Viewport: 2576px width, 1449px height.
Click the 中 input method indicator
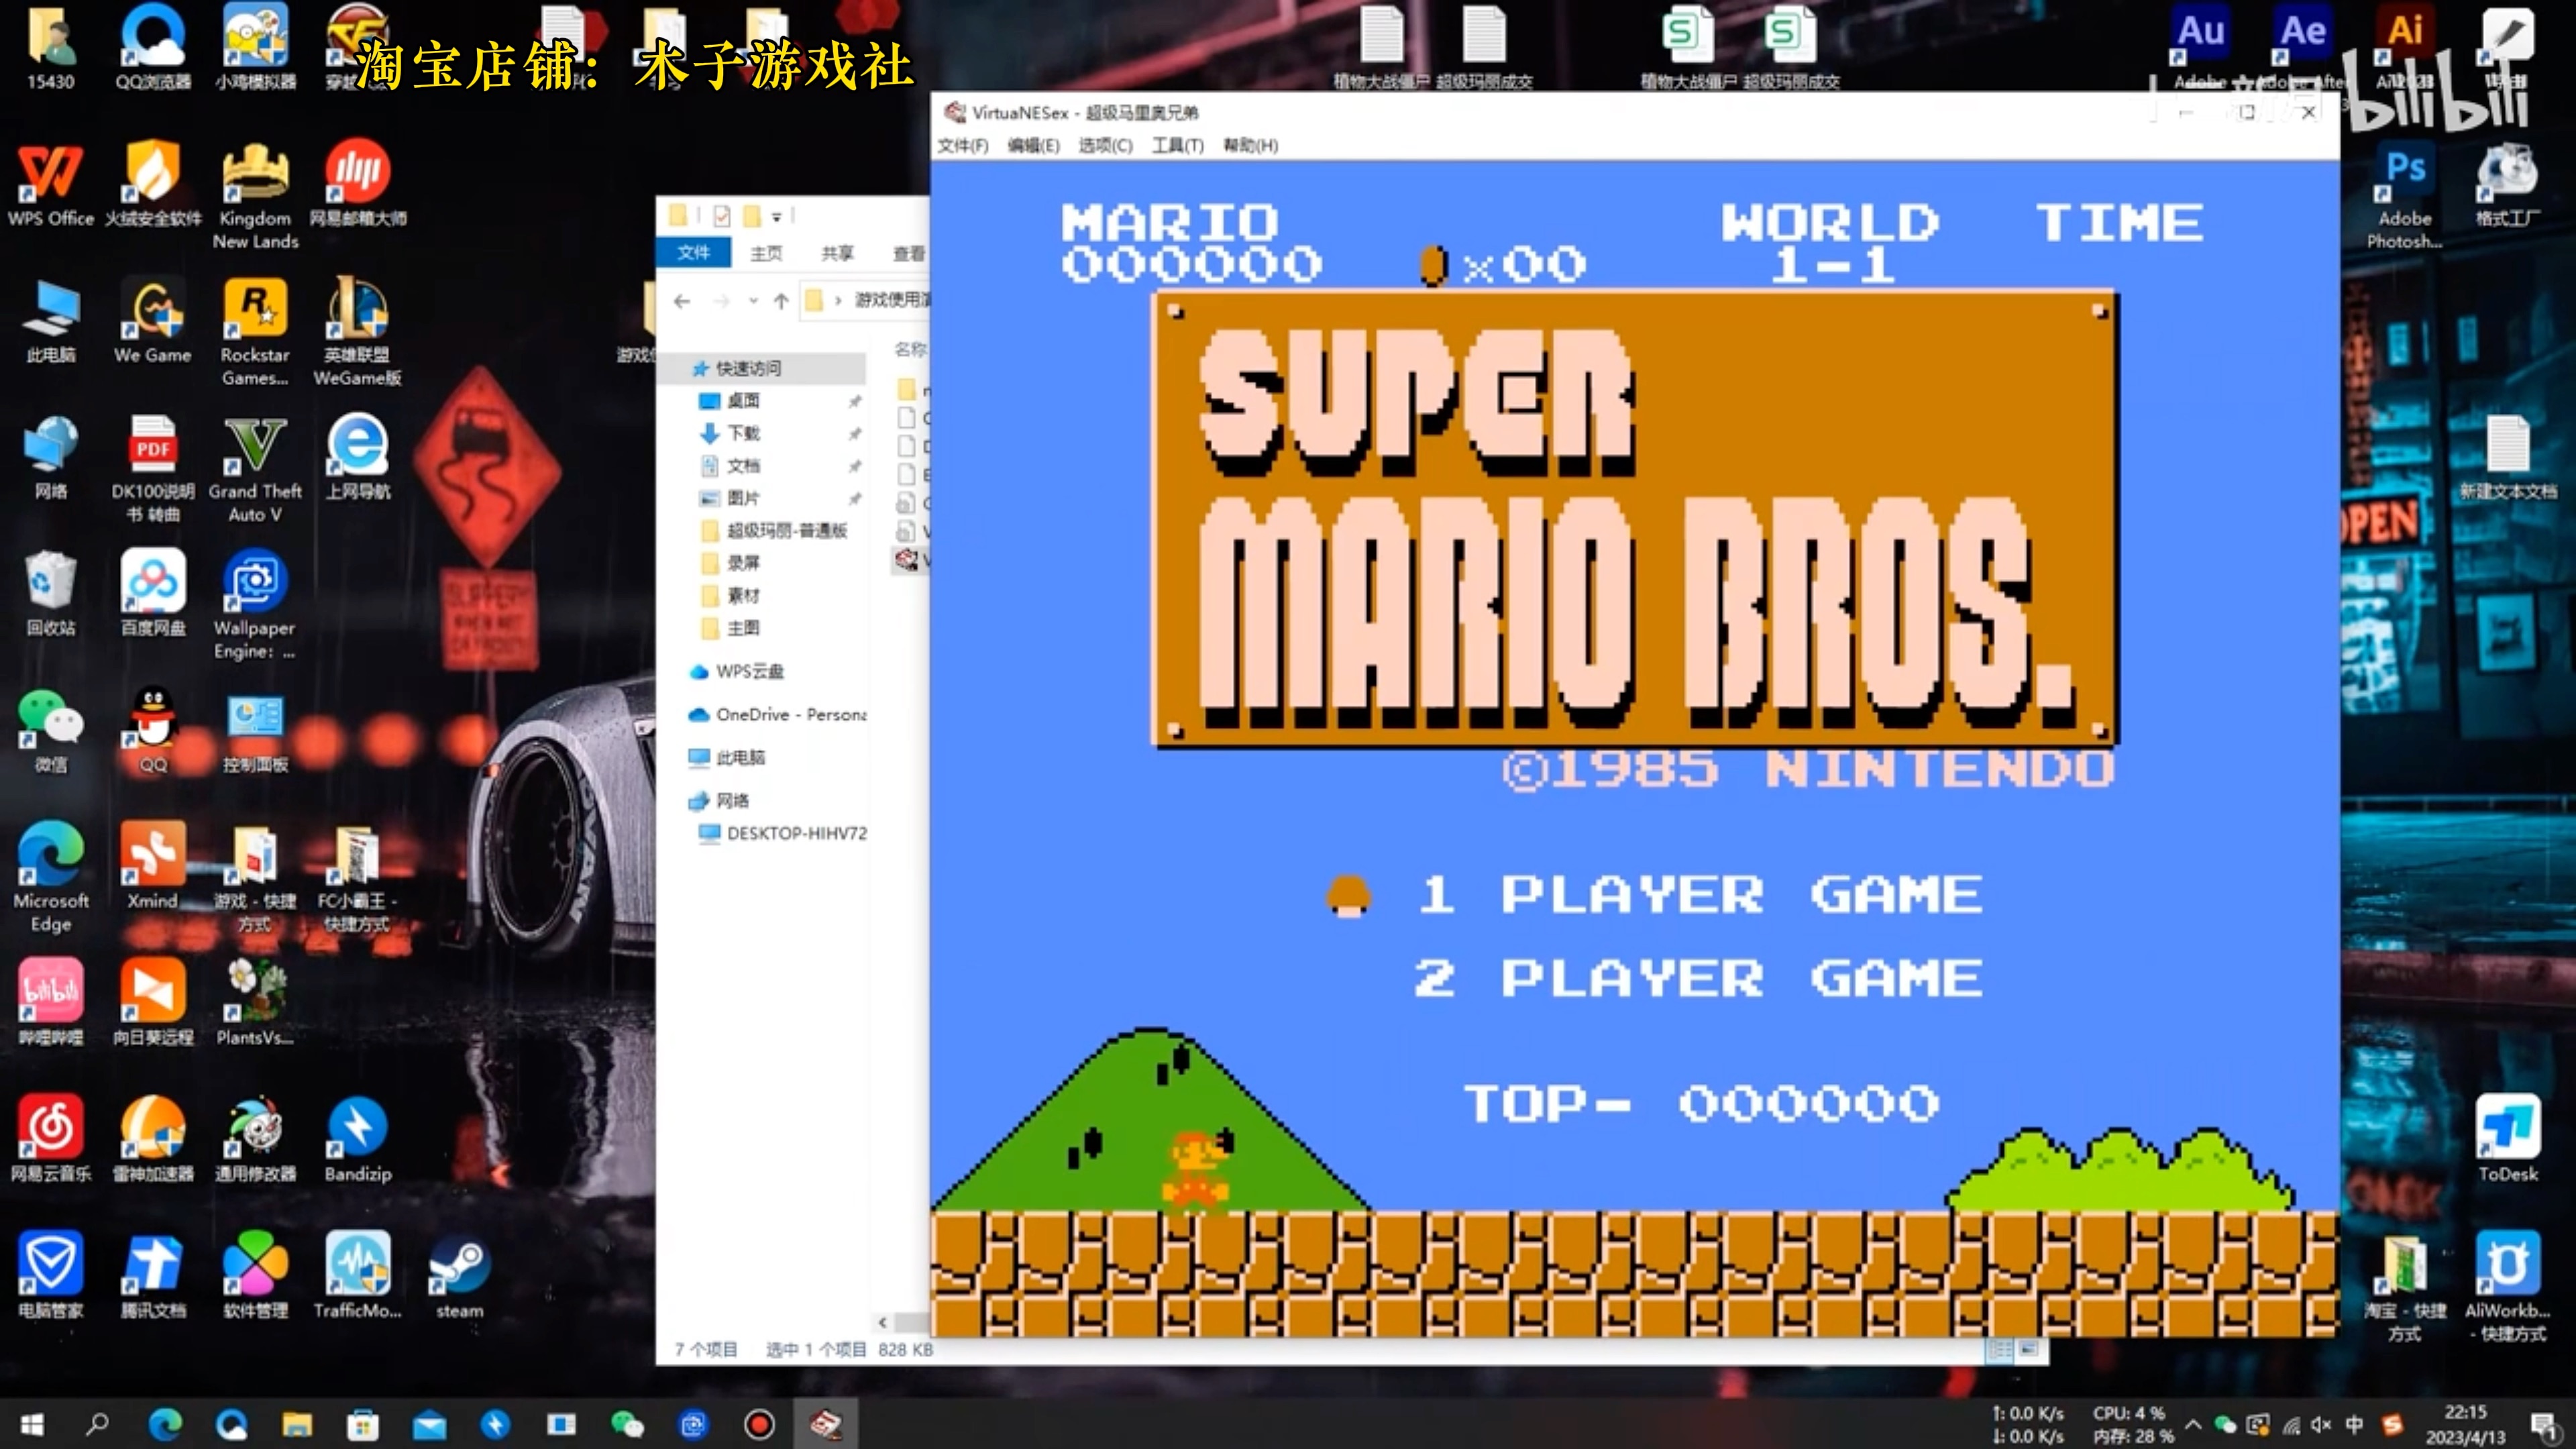click(2355, 1424)
